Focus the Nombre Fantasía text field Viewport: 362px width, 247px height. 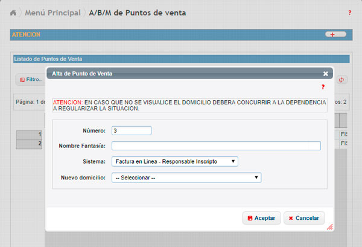click(216, 146)
